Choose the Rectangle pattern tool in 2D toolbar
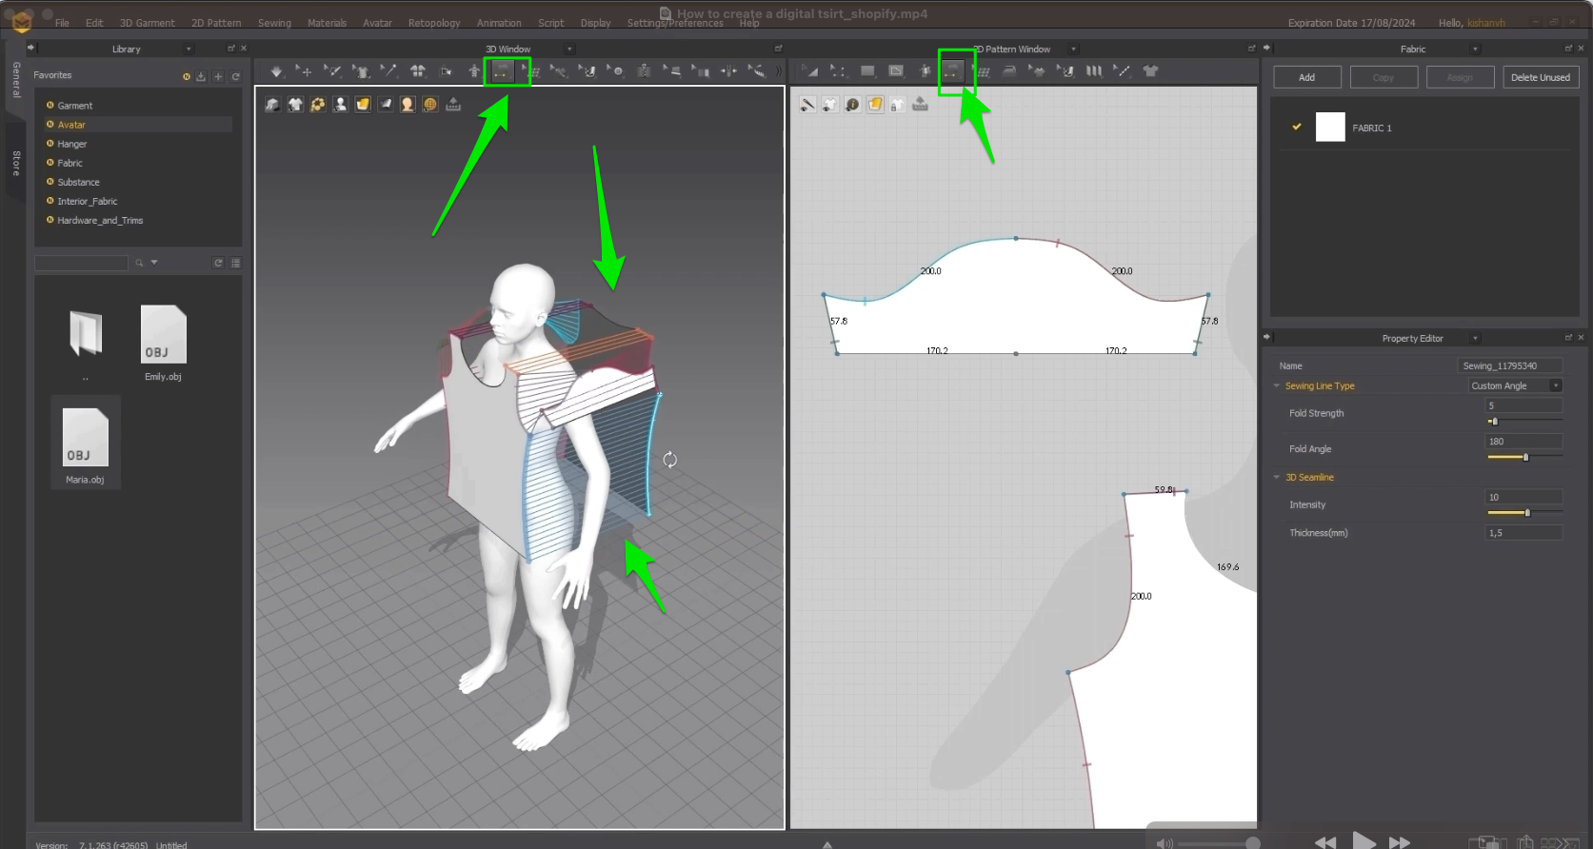Viewport: 1593px width, 849px height. point(867,71)
